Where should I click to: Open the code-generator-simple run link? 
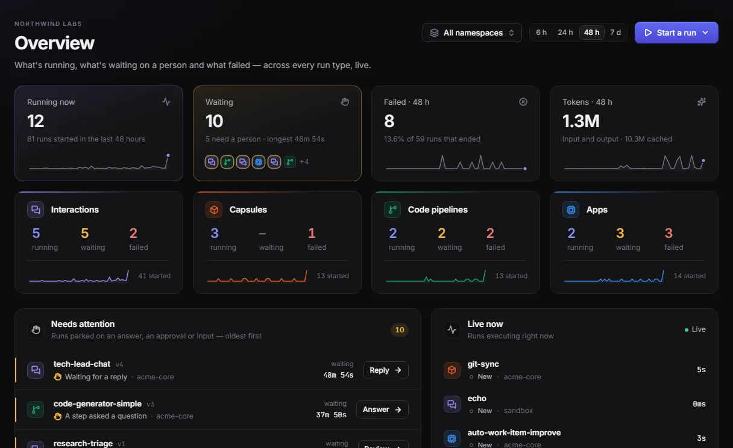(x=98, y=403)
